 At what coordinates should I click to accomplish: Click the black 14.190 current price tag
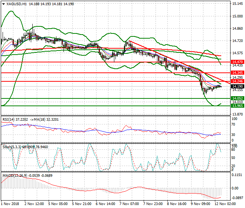237,86
